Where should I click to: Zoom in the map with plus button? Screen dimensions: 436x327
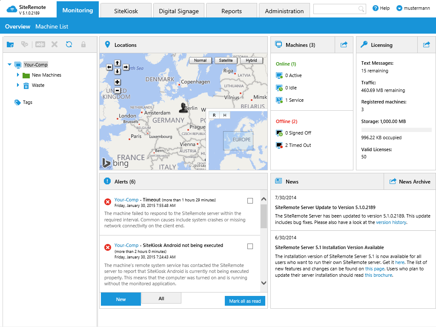[118, 82]
